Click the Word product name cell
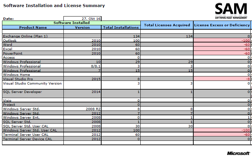252x158 pixels. 33,44
